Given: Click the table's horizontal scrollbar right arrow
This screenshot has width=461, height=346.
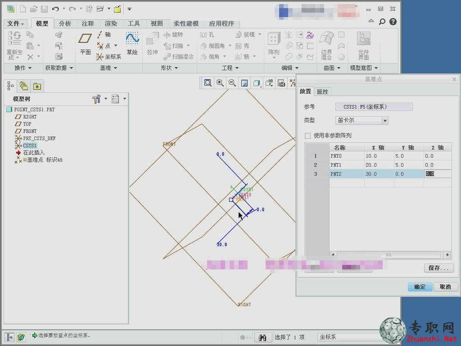Looking at the screenshot, I should point(447,255).
